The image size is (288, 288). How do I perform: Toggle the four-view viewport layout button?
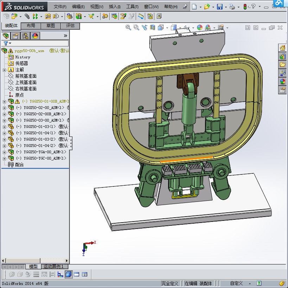tap(85, 274)
